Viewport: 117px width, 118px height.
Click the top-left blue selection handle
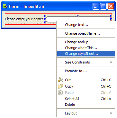[x=45, y=16]
